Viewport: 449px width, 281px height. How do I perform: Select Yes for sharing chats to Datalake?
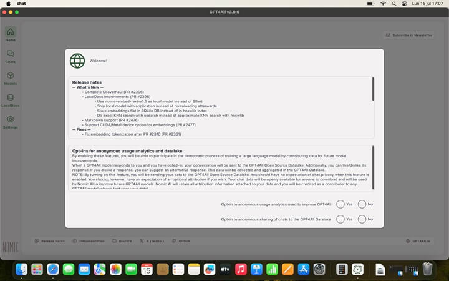[x=340, y=219]
